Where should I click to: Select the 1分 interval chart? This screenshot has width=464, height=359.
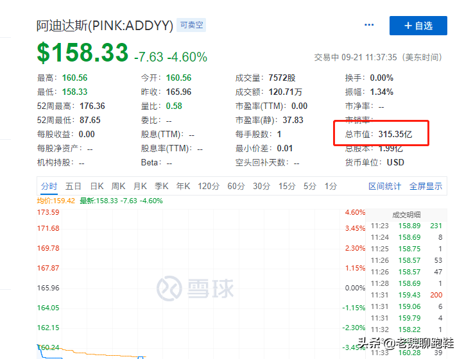331,186
